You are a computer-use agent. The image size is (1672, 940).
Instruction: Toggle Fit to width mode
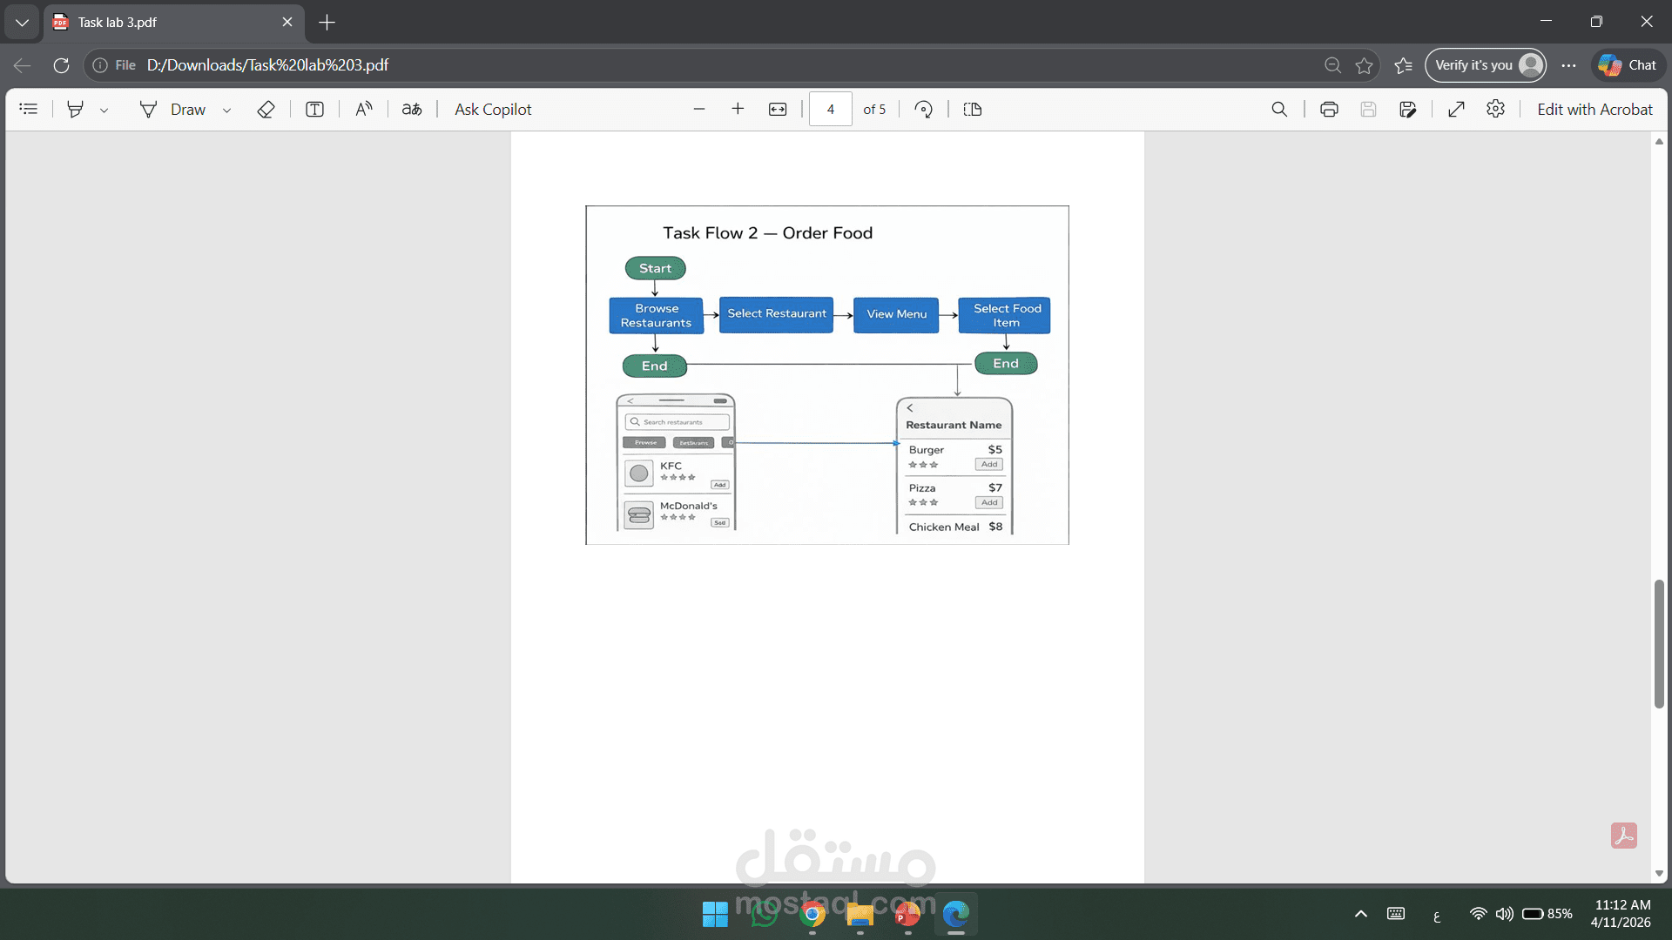[778, 109]
